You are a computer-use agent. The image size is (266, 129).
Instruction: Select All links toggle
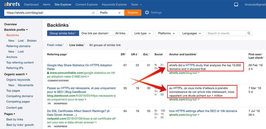pyautogui.click(x=120, y=33)
